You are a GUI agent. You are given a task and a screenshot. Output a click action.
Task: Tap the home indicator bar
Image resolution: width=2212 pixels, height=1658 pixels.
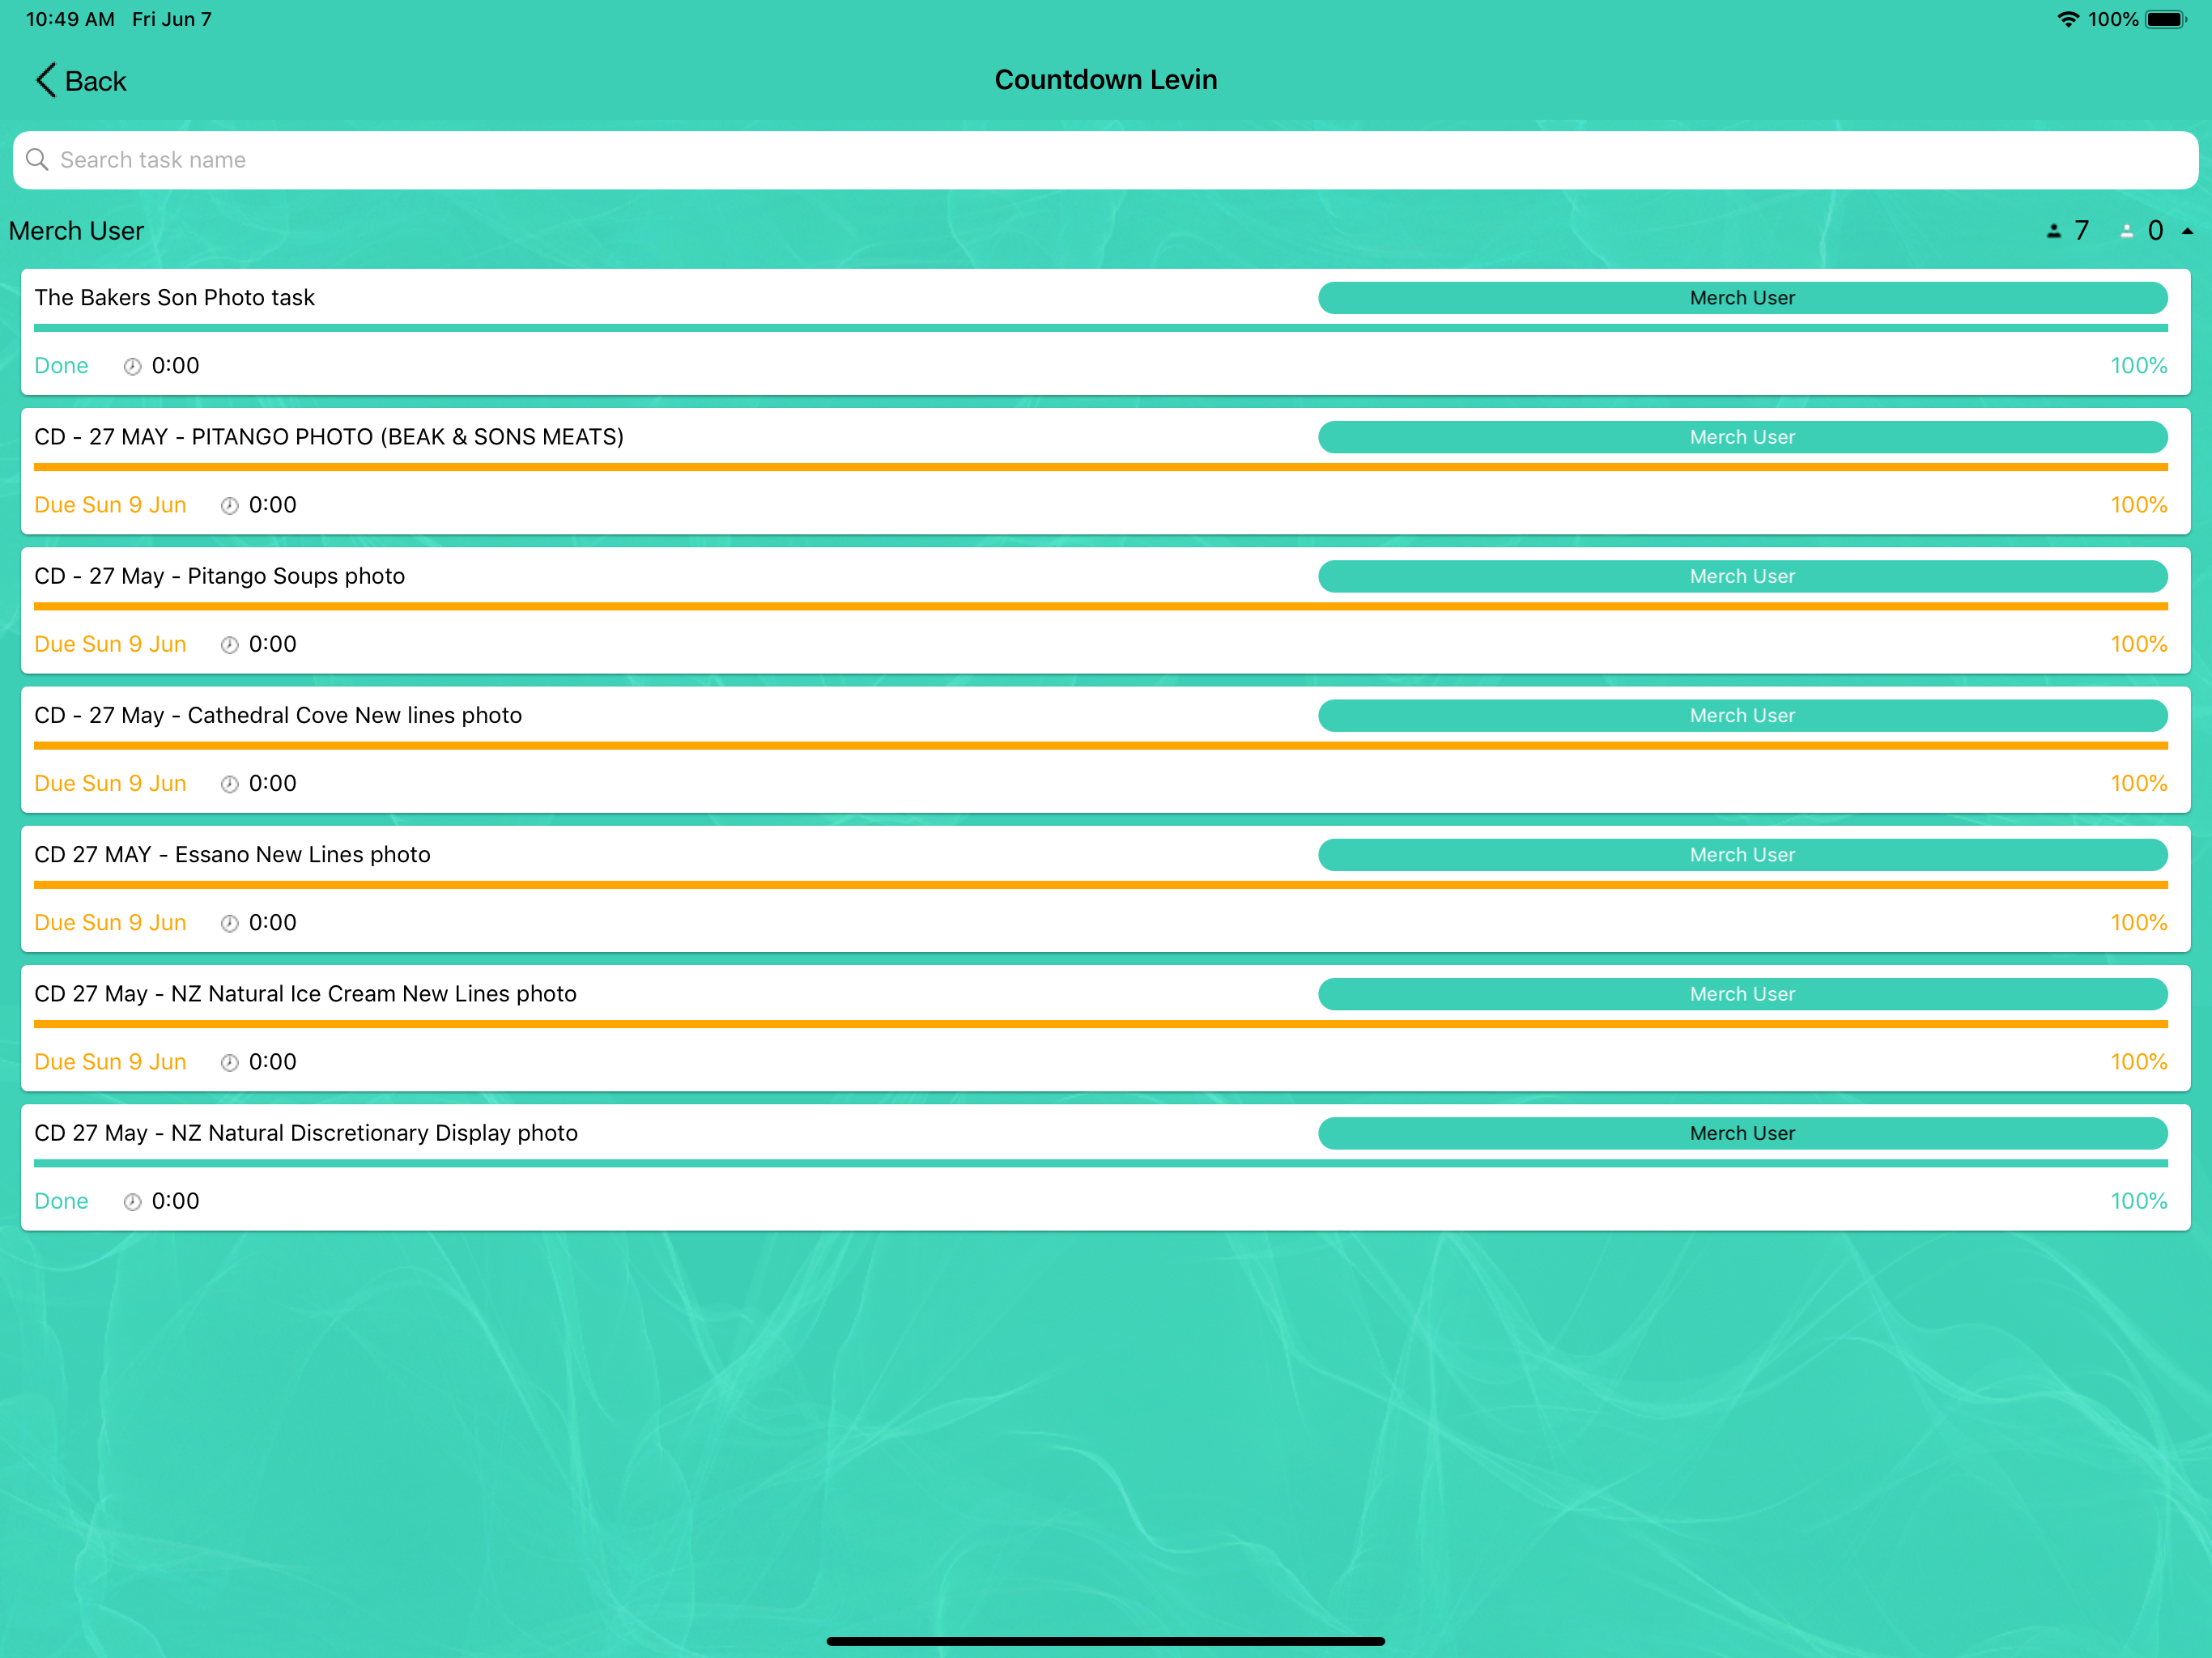coord(1106,1641)
